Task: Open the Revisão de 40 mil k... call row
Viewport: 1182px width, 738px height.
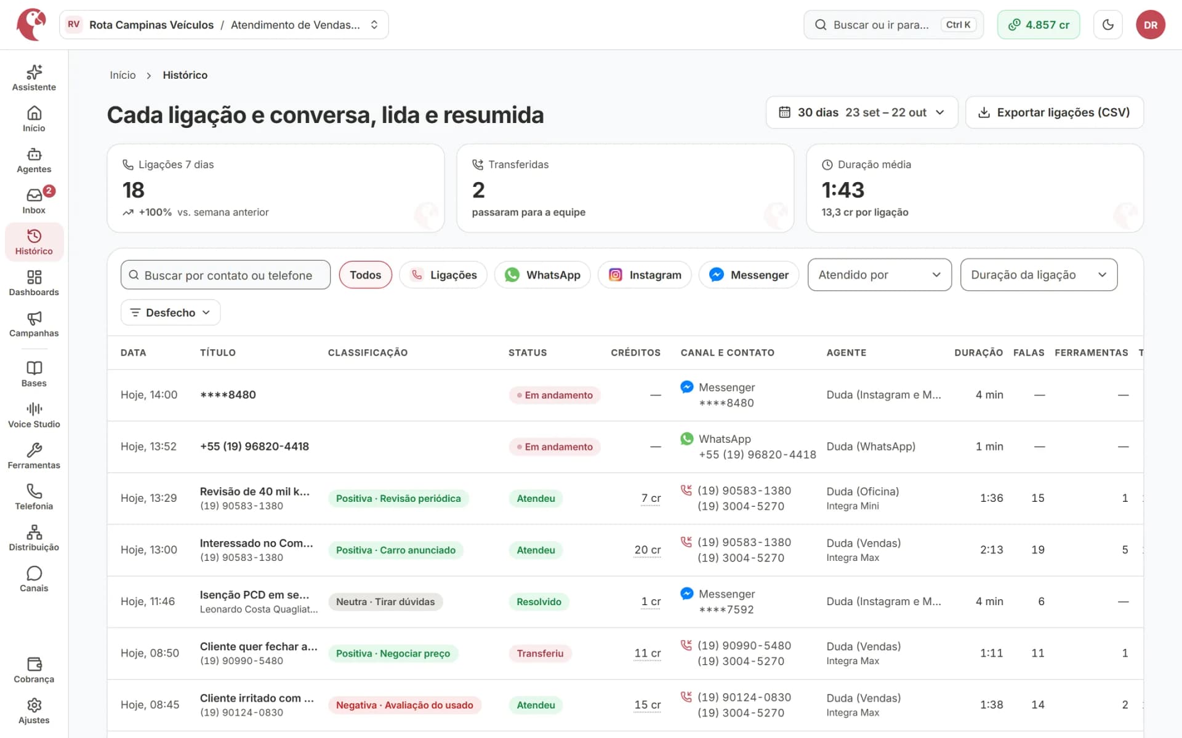Action: point(625,498)
